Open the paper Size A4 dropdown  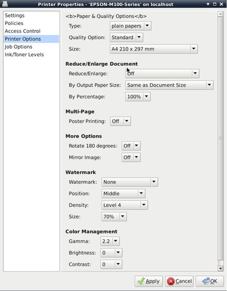point(154,49)
